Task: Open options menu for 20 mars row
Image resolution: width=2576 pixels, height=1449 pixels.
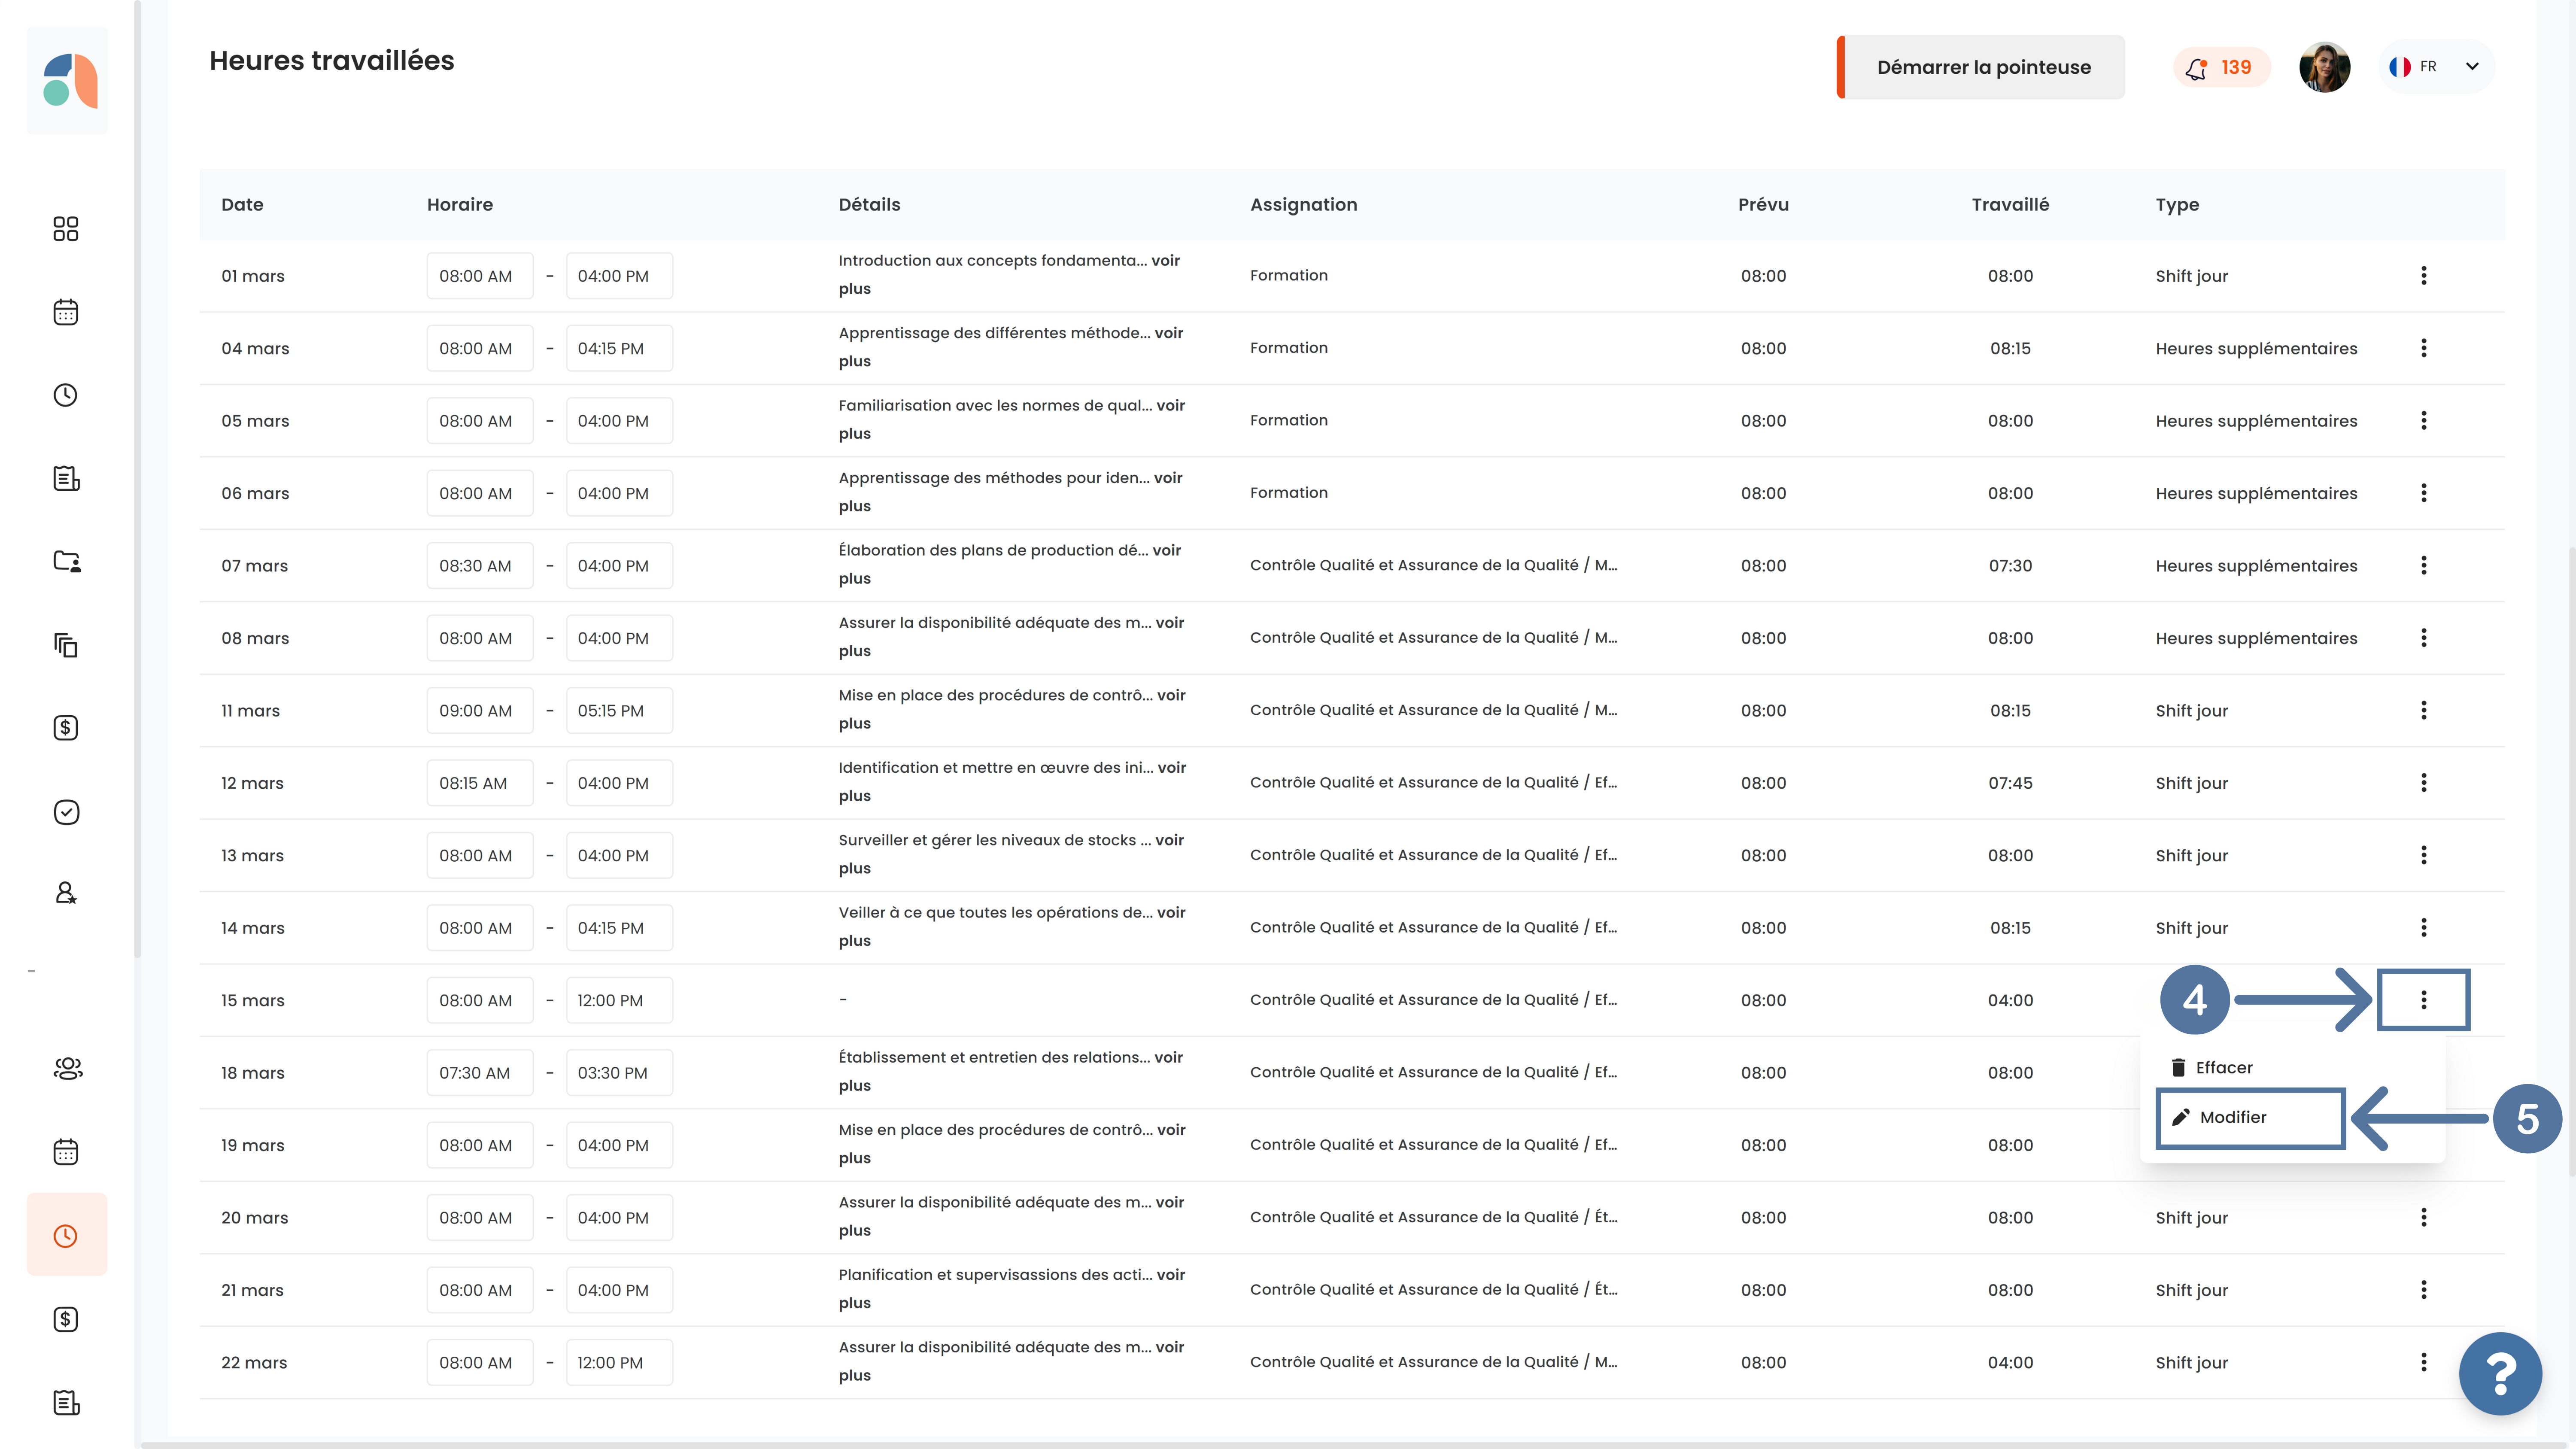Action: 2423,1218
